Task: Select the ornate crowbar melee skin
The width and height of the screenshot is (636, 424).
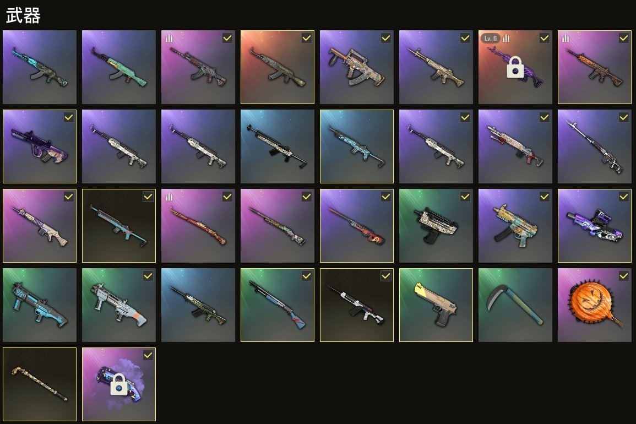Action: [39, 384]
